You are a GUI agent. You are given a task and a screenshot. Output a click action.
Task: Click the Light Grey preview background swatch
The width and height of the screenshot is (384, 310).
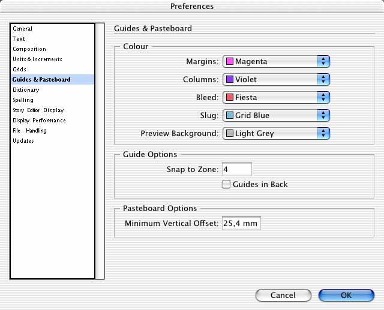[x=229, y=133]
